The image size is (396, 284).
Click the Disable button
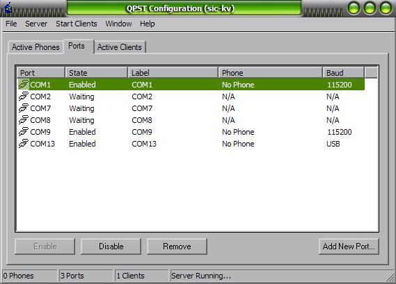(x=111, y=247)
